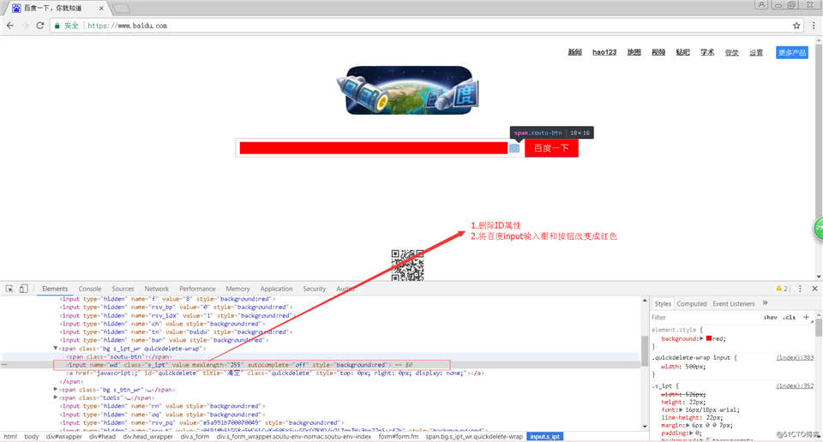
Task: Open the Performance tab
Action: [x=197, y=289]
